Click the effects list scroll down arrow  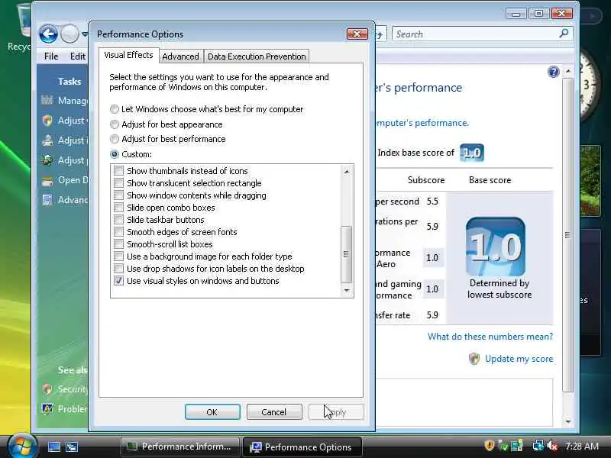coord(347,291)
